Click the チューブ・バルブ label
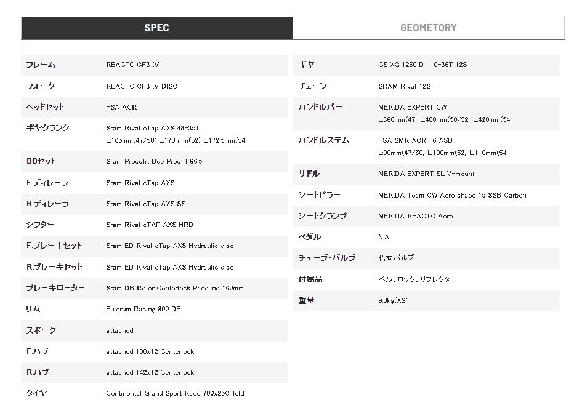Screen dimensions: 582x408 (x=327, y=258)
